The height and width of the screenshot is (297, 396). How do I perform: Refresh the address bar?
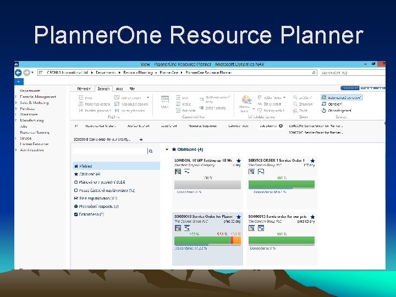pos(313,73)
